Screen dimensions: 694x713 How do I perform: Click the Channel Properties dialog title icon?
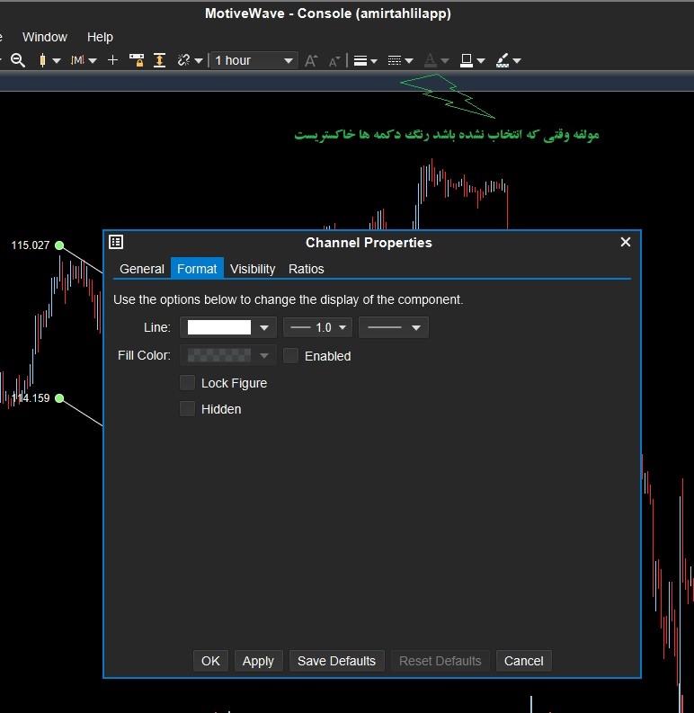(116, 242)
